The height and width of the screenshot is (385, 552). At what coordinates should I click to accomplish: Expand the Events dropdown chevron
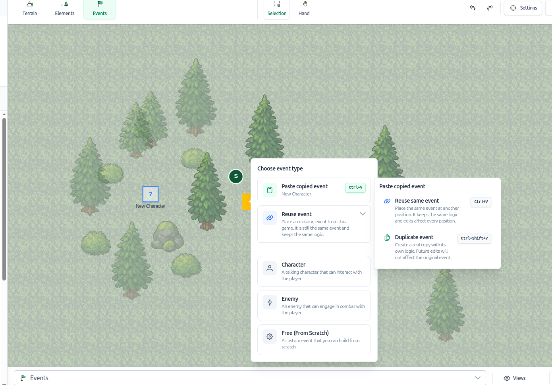pyautogui.click(x=478, y=378)
